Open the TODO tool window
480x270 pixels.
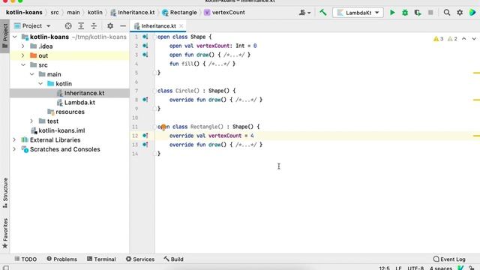click(25, 259)
